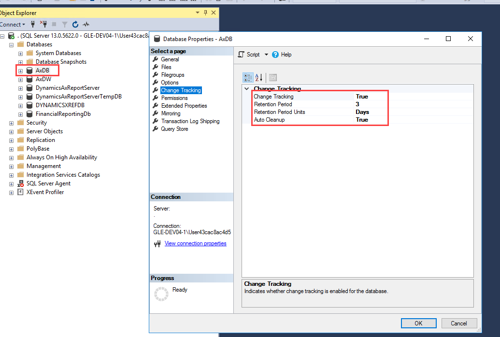Open the Files page

166,67
